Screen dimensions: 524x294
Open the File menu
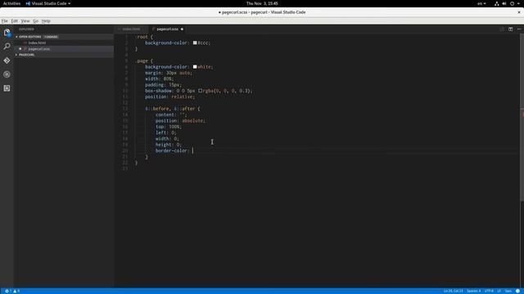point(5,20)
